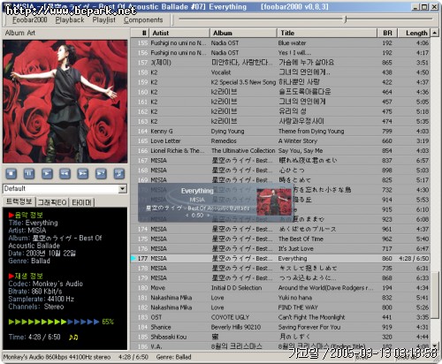Screen dimensions: 442x364
Task: Select the track 'Can't Fight The Moonlight'
Action: pos(311,317)
